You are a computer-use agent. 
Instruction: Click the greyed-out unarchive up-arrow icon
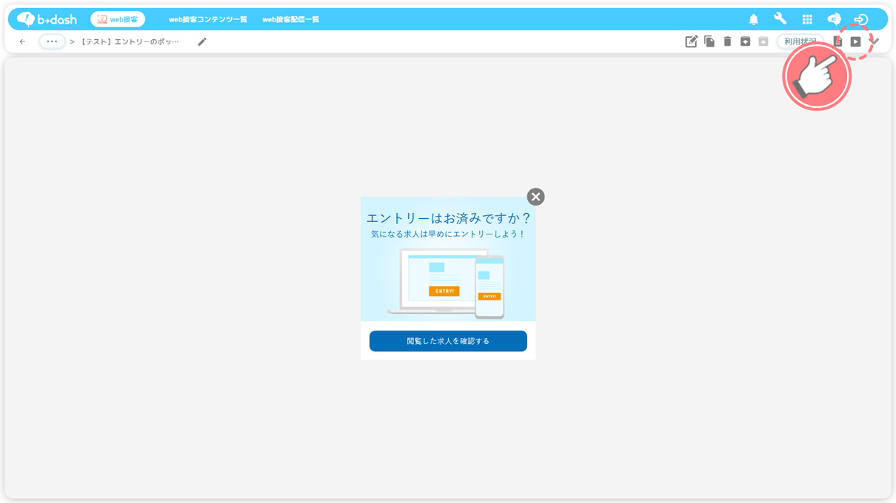(763, 42)
